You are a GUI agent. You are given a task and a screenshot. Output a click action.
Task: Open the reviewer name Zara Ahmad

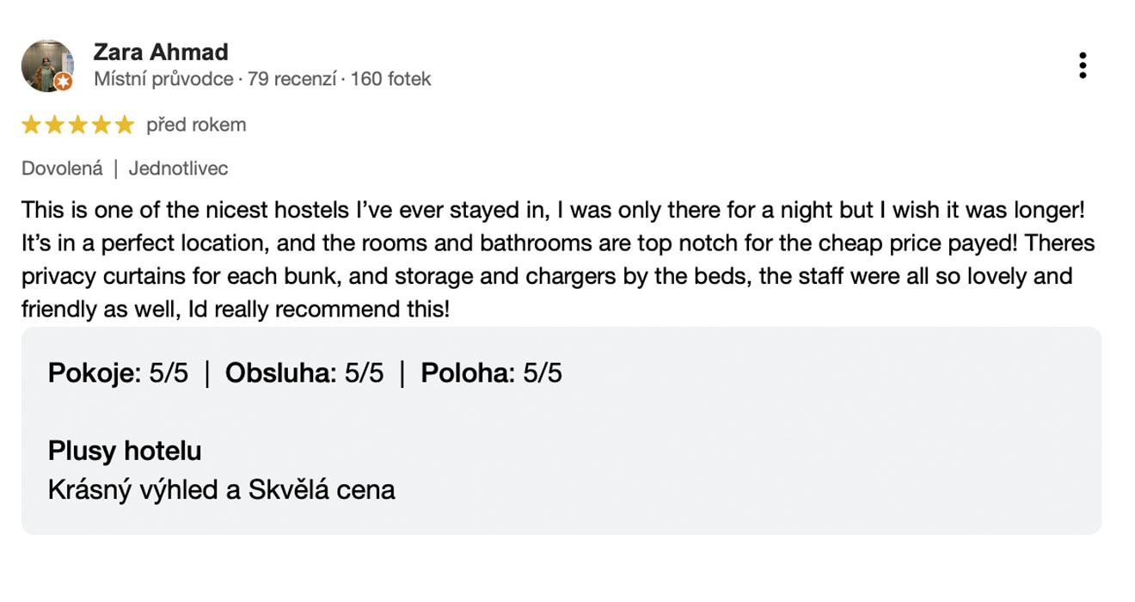[x=161, y=52]
